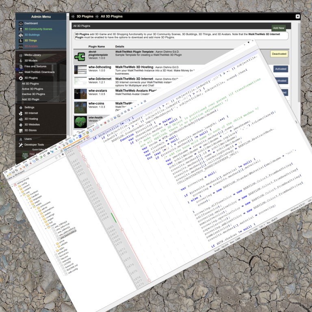Collapse the molds folder in workspace tree
This screenshot has width=312, height=312.
click(x=45, y=228)
